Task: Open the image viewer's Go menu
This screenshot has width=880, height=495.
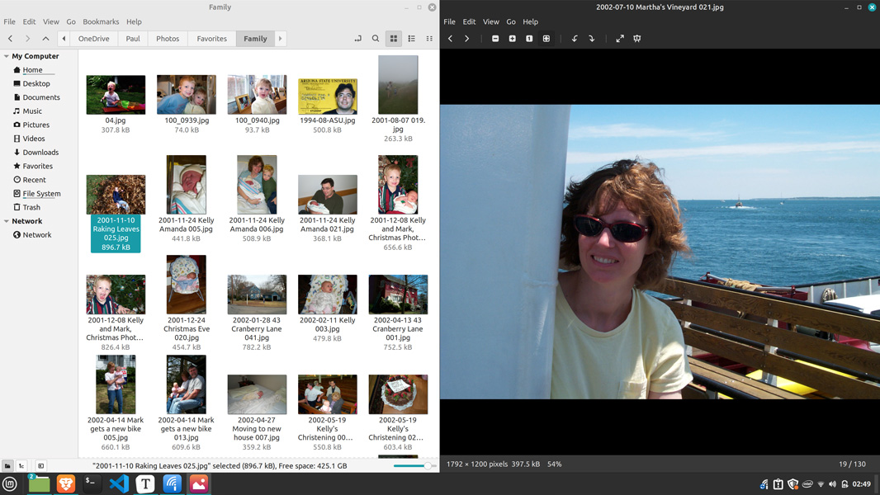Action: (510, 21)
